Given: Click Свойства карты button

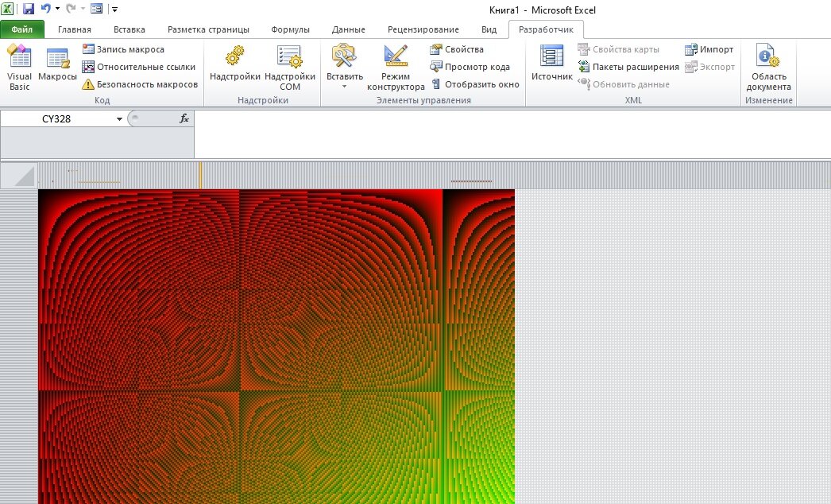Looking at the screenshot, I should tap(618, 49).
